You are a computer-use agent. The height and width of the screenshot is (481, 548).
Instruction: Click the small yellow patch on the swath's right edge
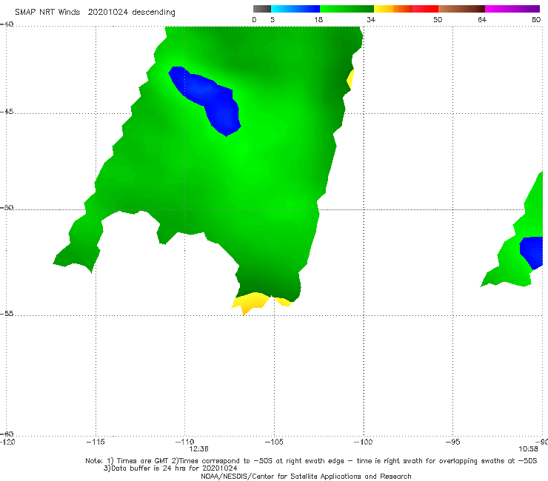point(350,80)
